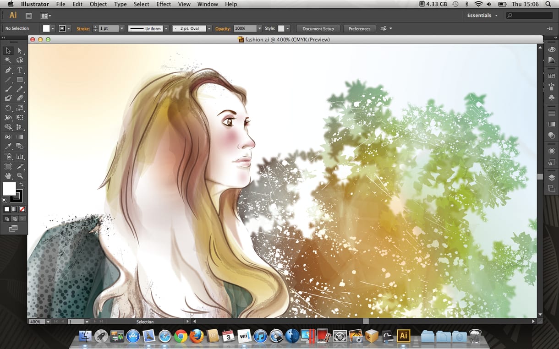The image size is (559, 349).
Task: Select the Blob Brush tool
Action: [8, 98]
